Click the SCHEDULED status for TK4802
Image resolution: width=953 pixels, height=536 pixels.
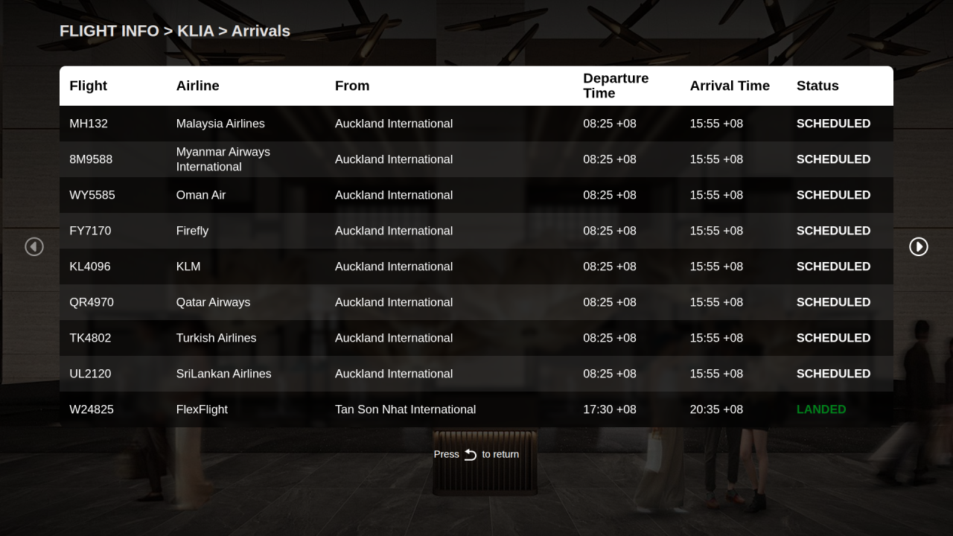click(833, 338)
